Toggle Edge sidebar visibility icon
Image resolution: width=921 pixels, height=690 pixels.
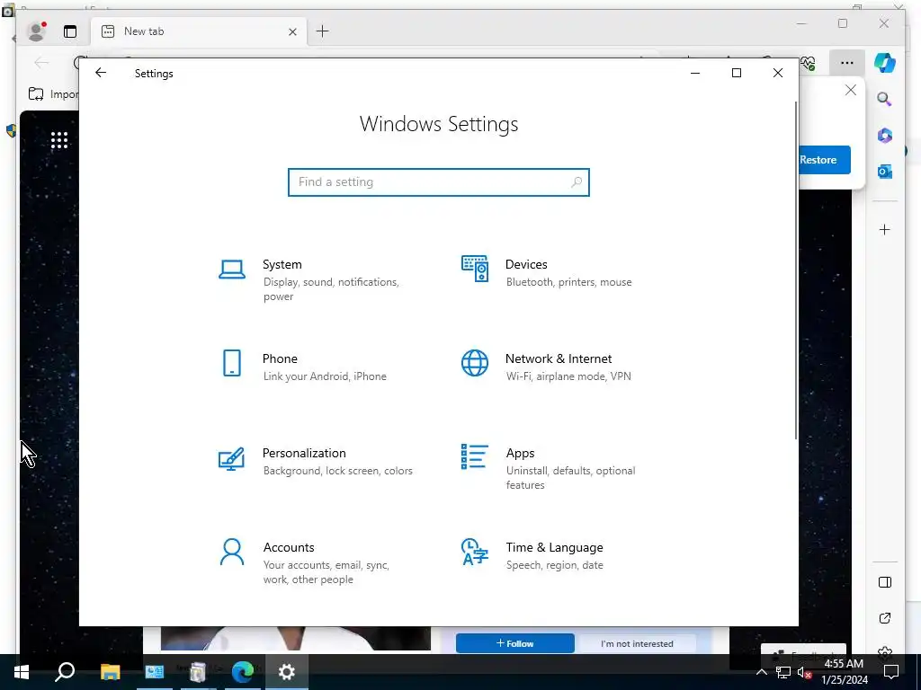885,582
